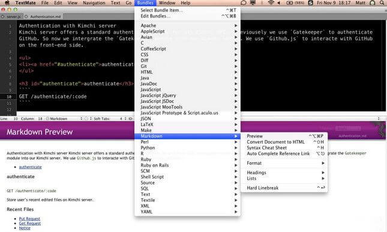
Task: Open the Help menu
Action: [x=185, y=3]
